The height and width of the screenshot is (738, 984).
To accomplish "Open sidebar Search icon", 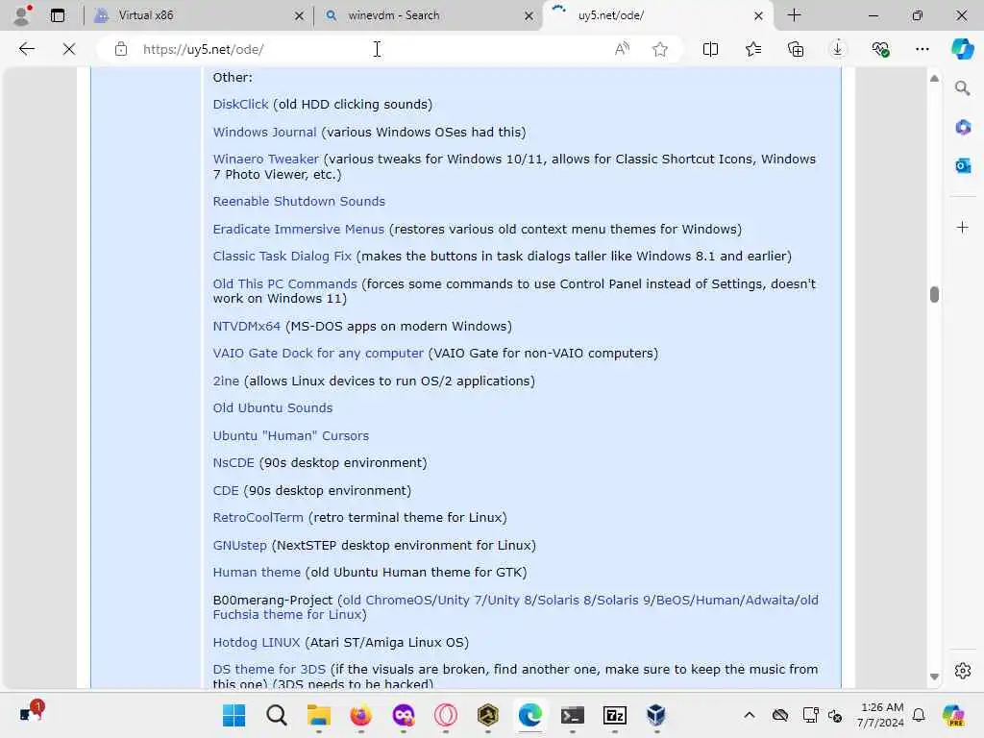I will [963, 88].
